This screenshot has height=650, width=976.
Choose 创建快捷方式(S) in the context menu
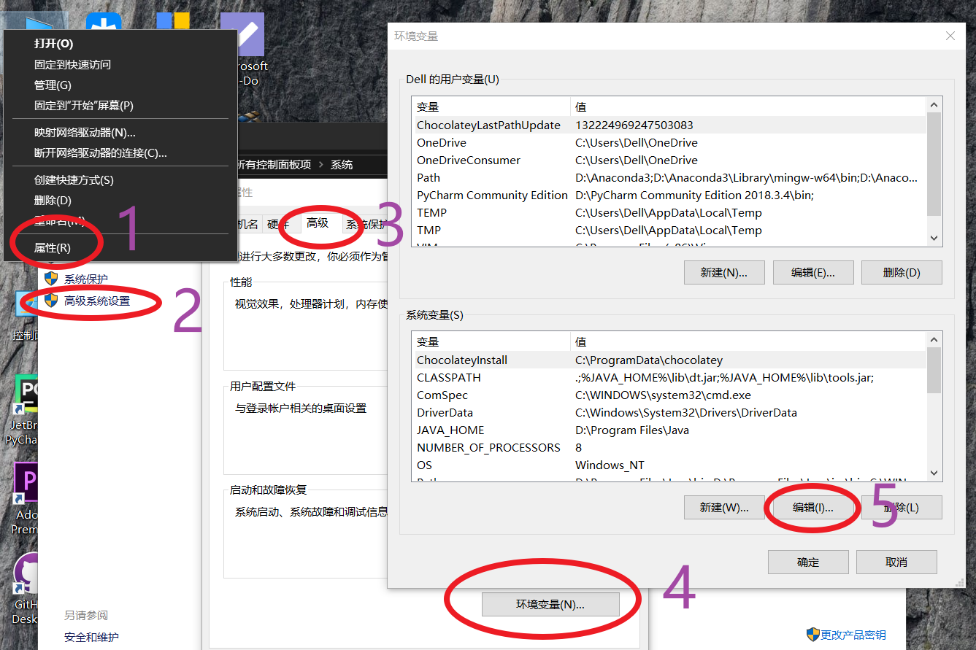pyautogui.click(x=74, y=180)
